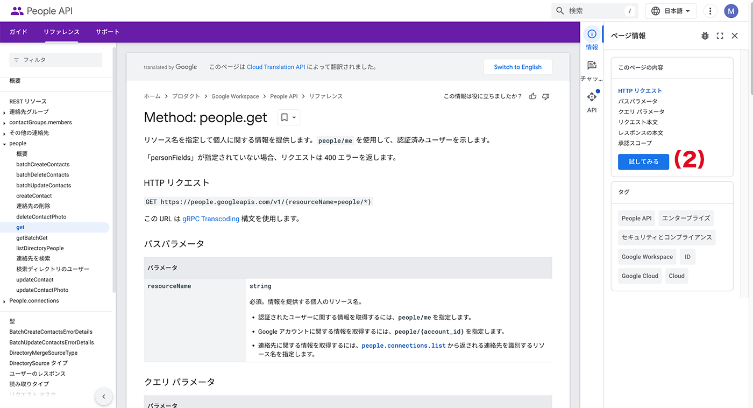The width and height of the screenshot is (753, 408).
Task: Jump to クエリ パラメータ in page contents
Action: tap(641, 112)
